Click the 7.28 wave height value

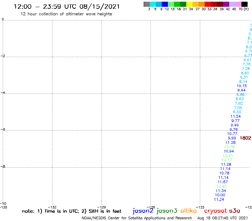[x=246, y=69]
